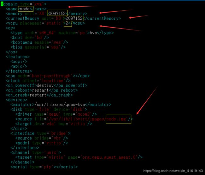Click the boot dev='hd' line

pyautogui.click(x=30, y=37)
